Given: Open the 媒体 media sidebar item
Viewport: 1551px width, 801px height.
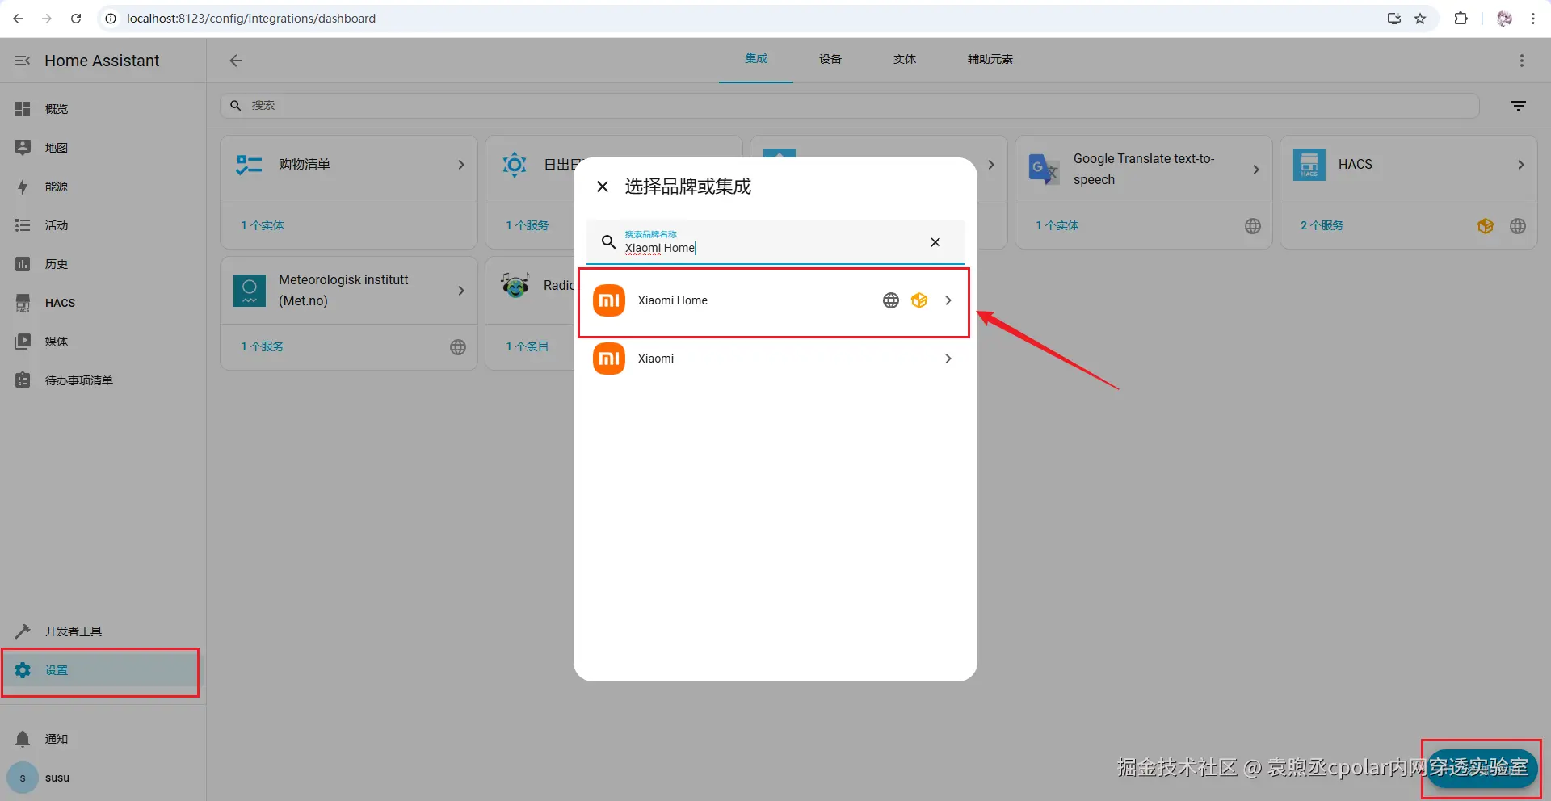Looking at the screenshot, I should coord(103,342).
